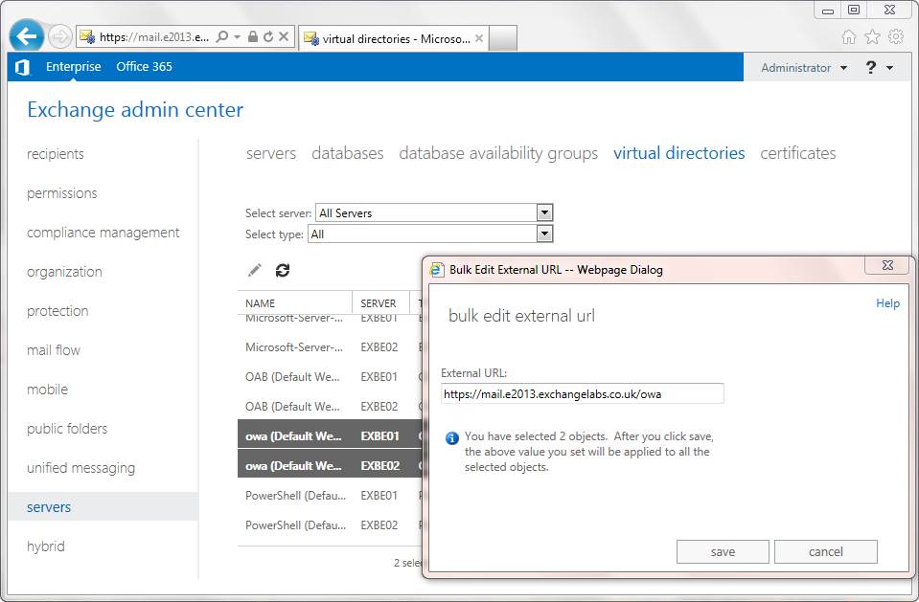
Task: Open unified messaging in sidebar
Action: tap(80, 468)
